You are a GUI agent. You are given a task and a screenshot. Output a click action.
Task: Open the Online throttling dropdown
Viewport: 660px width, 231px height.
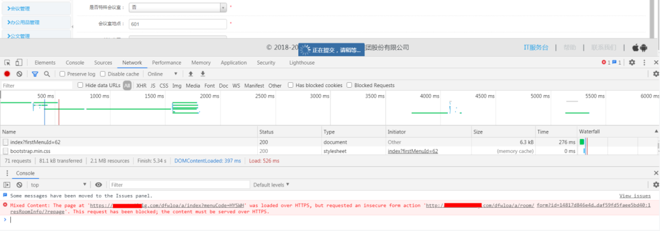pos(163,74)
